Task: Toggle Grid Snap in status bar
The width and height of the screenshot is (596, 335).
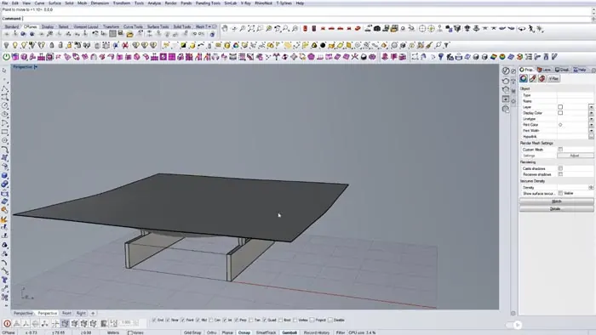Action: tap(192, 332)
